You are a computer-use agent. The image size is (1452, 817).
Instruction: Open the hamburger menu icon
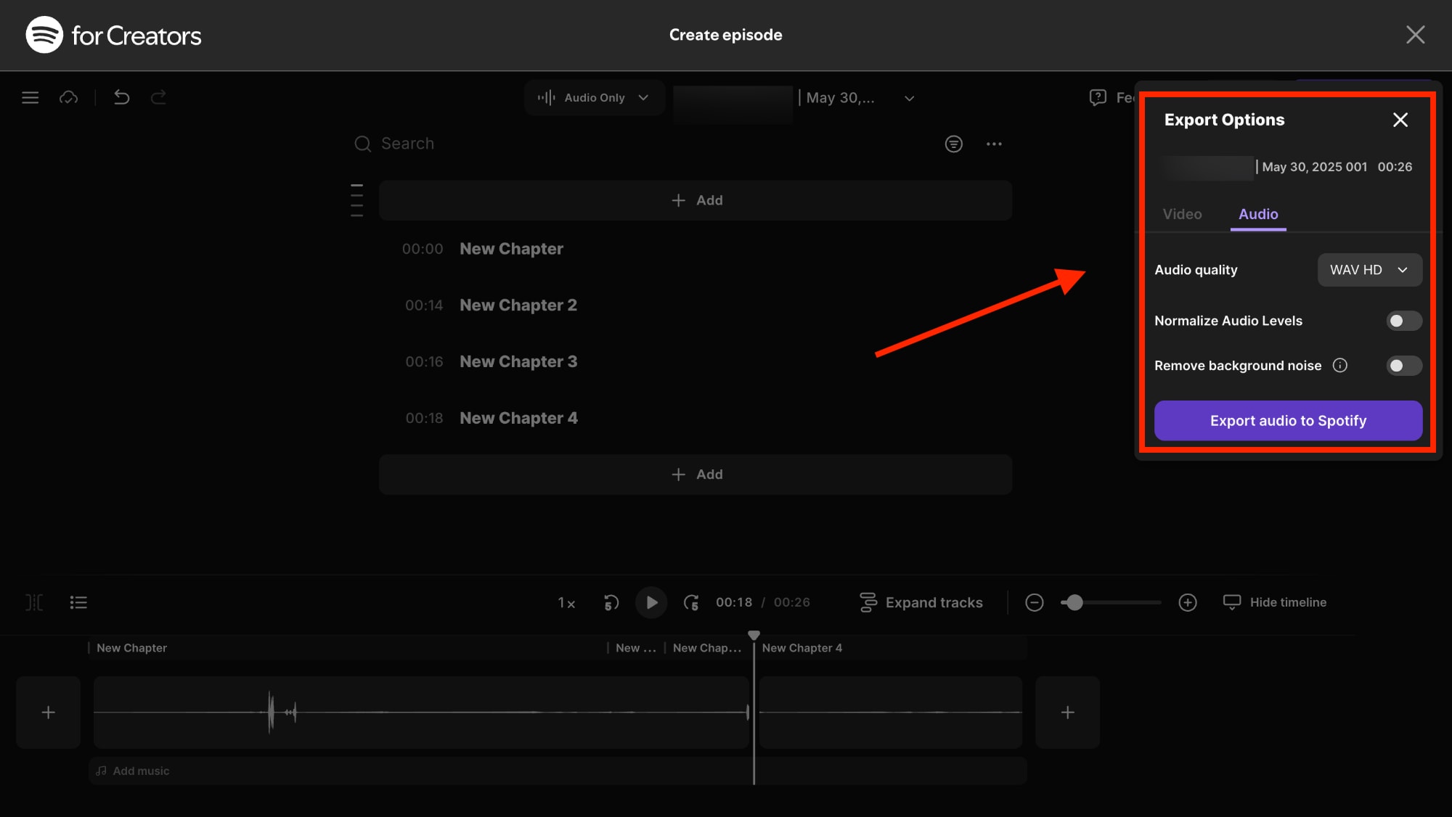pos(30,97)
